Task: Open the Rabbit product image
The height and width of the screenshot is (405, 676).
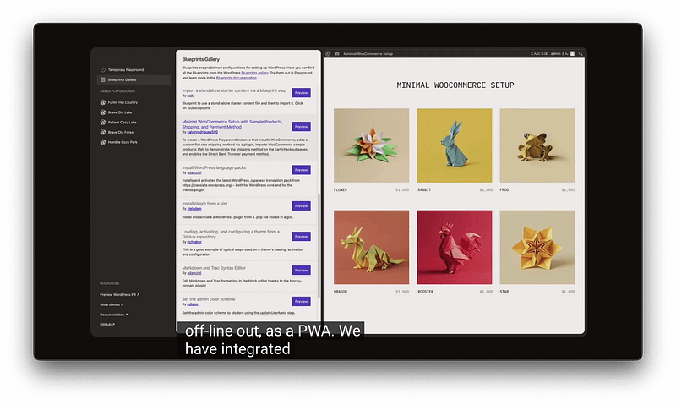Action: tap(455, 145)
